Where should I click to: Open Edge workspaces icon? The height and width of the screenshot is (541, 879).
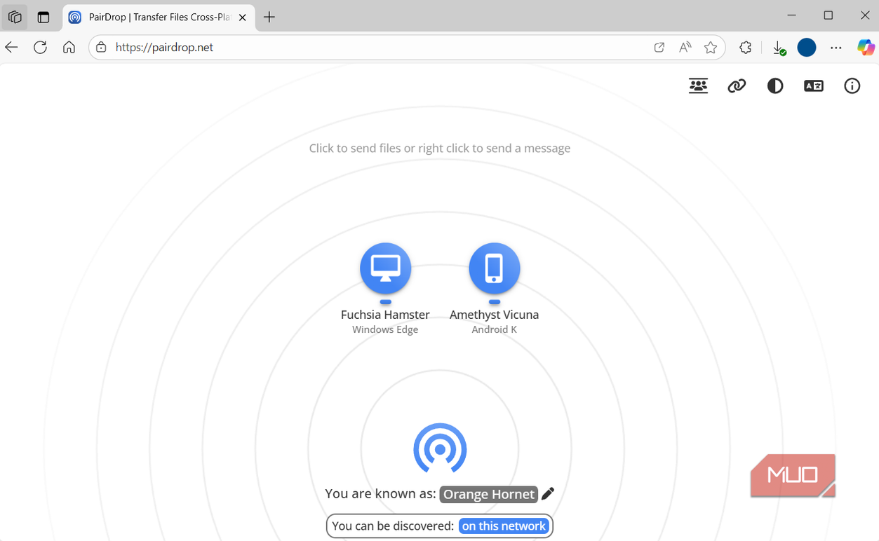[15, 18]
